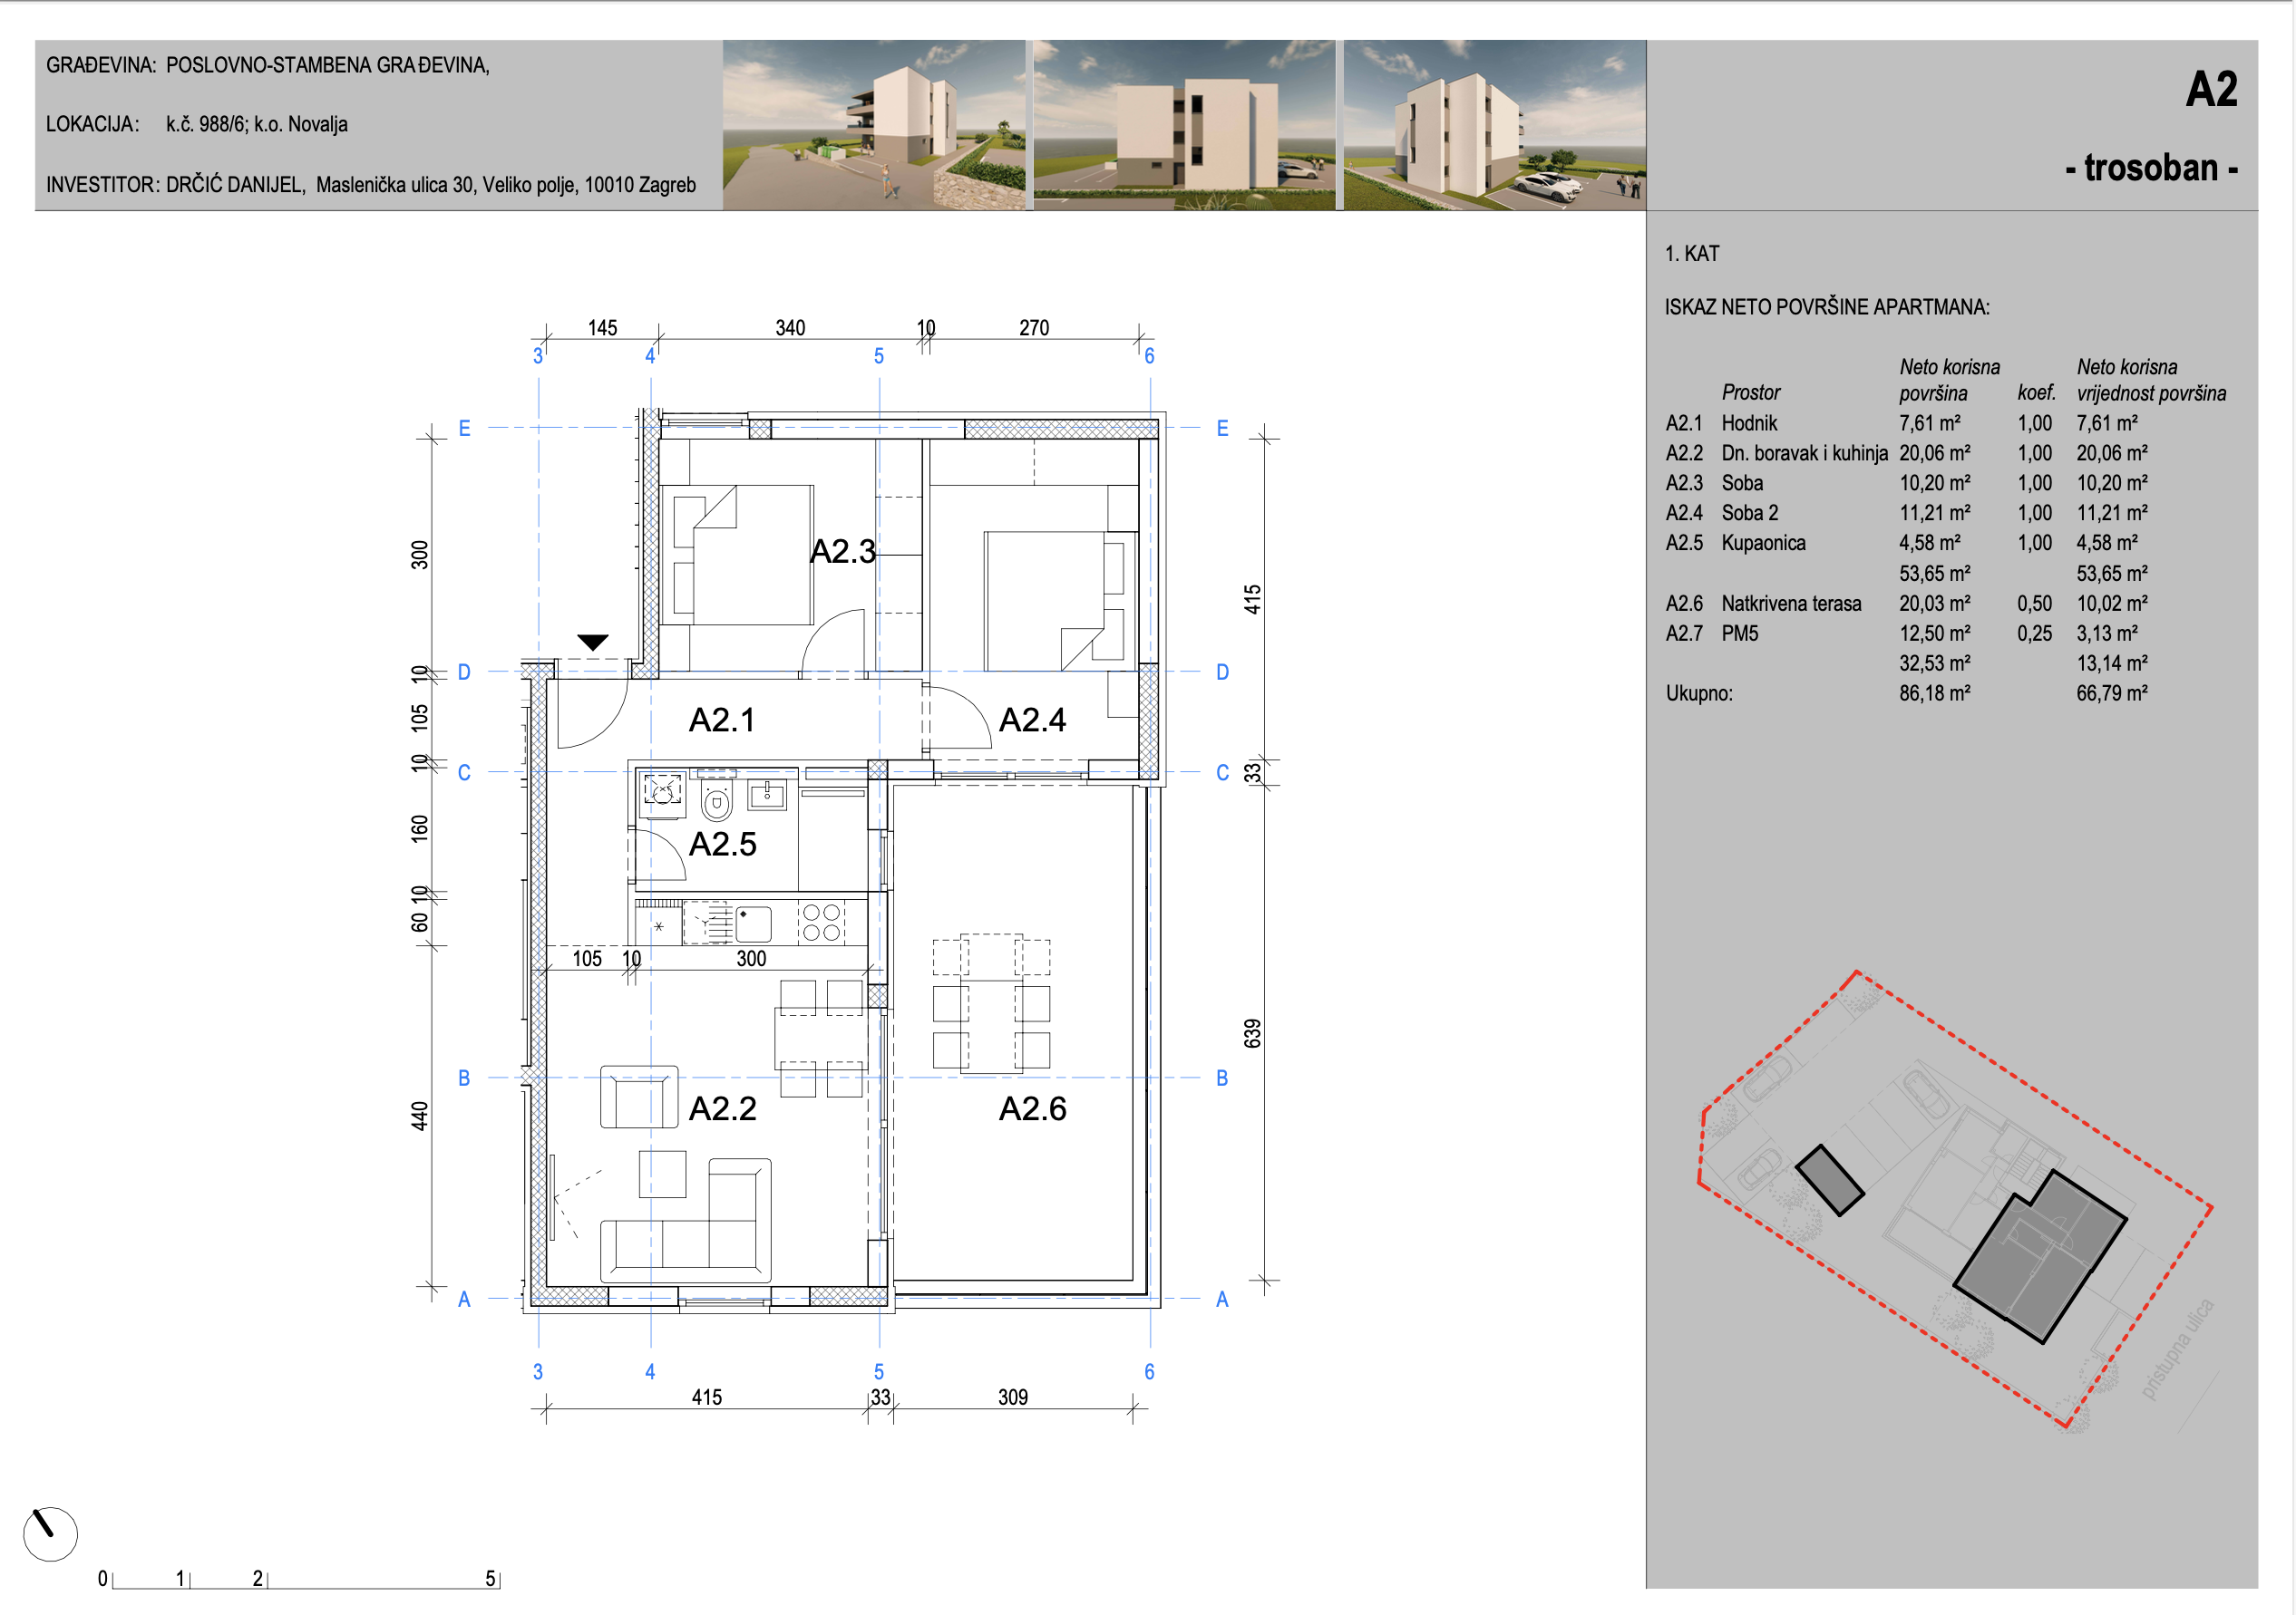
Task: Click the 'Soba 2' row name
Action: click(1750, 513)
